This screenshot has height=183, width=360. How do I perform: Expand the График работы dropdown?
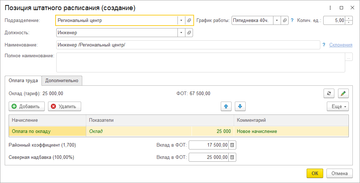pos(277,21)
